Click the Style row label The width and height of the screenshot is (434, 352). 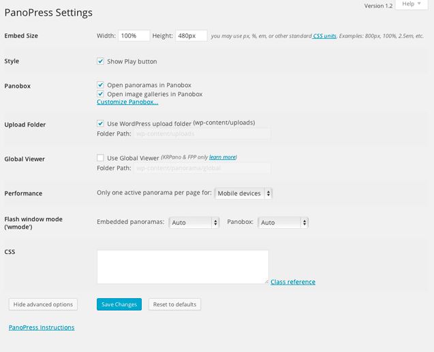[x=12, y=61]
